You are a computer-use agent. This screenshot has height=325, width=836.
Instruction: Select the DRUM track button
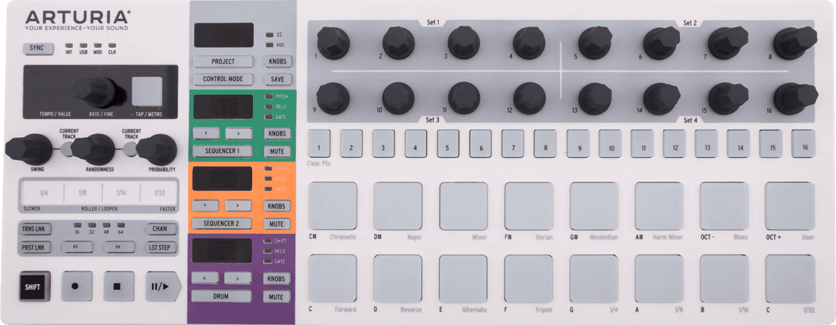[222, 296]
